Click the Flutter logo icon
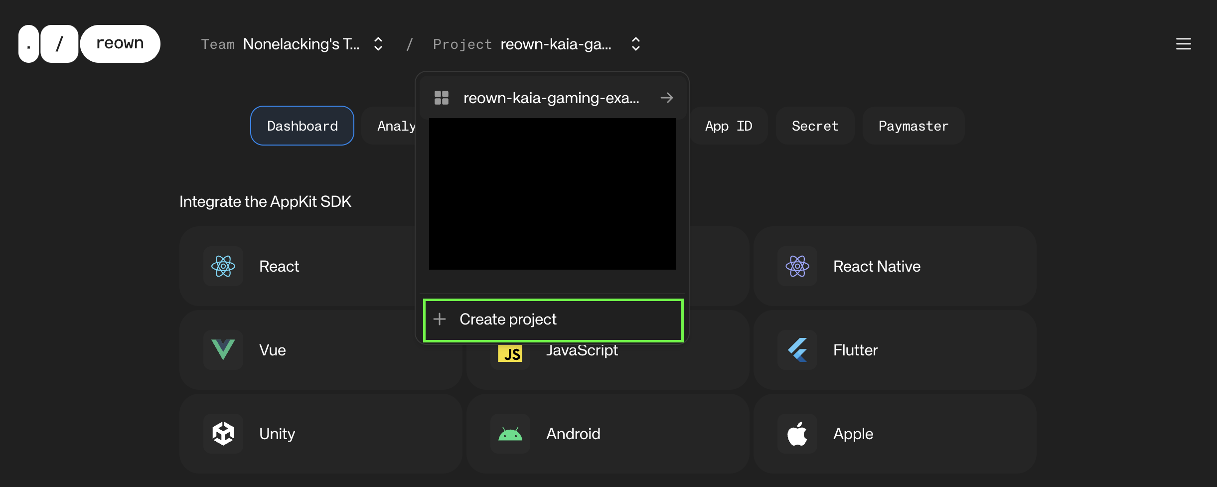Viewport: 1217px width, 487px height. [797, 350]
